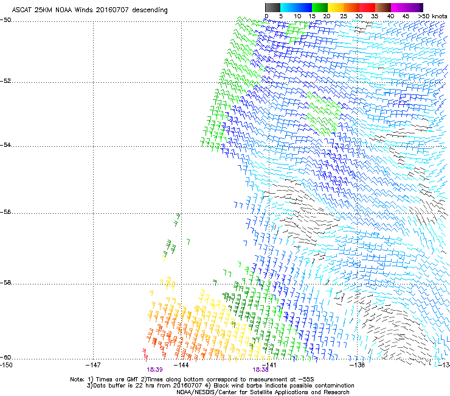The width and height of the screenshot is (450, 396).
Task: Pick the red 30-35 knots legend color
Action: point(367,7)
